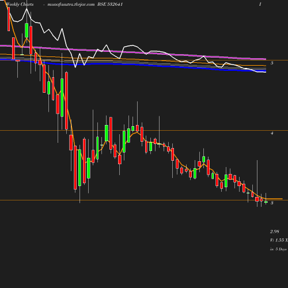
Task: Click the 'munafasutra.tbrjar.com' watermark text
Action: [71, 4]
